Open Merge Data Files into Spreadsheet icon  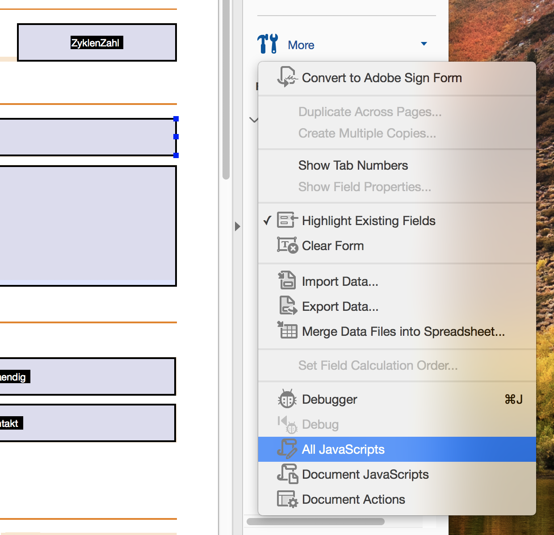point(288,330)
